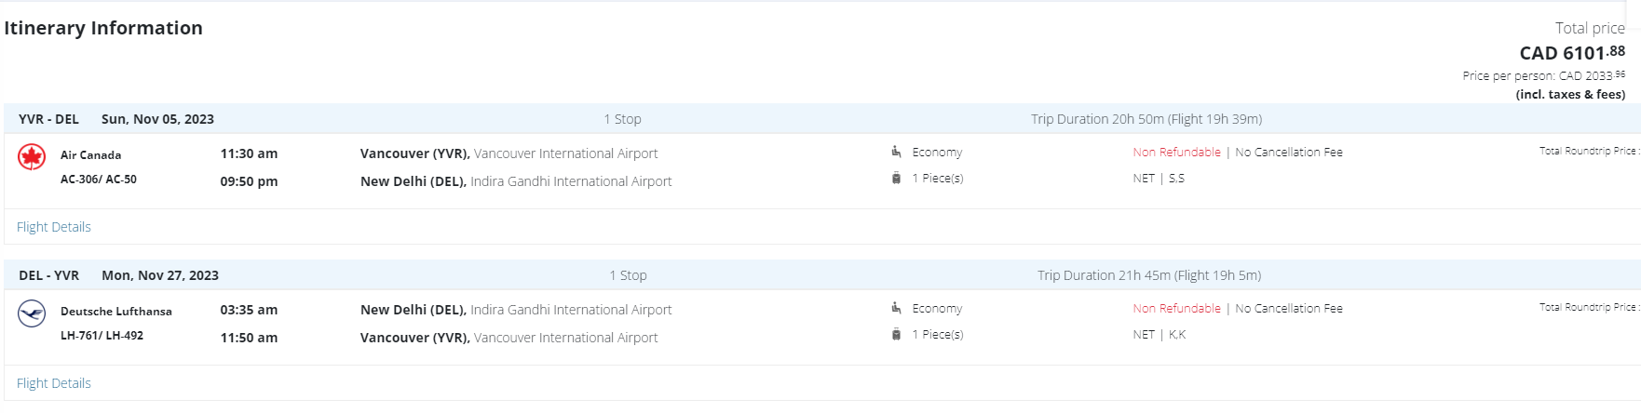Click the baggage icon on the Air Canada flight
This screenshot has width=1641, height=413.
pyautogui.click(x=896, y=178)
